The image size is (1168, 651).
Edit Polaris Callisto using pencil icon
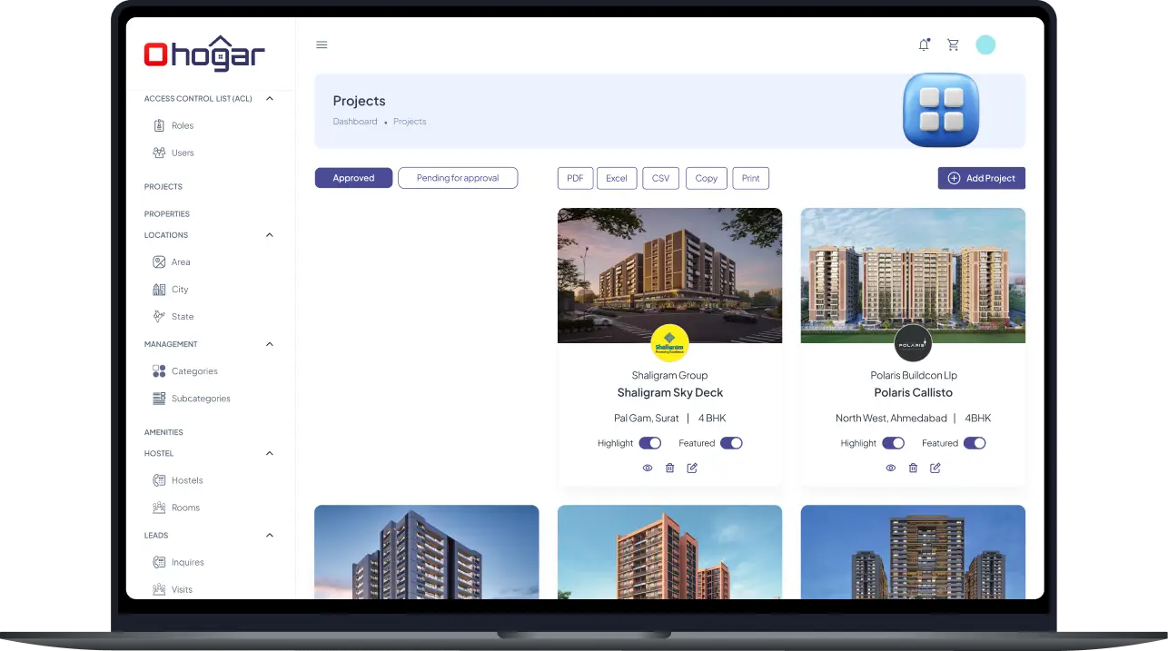[935, 468]
